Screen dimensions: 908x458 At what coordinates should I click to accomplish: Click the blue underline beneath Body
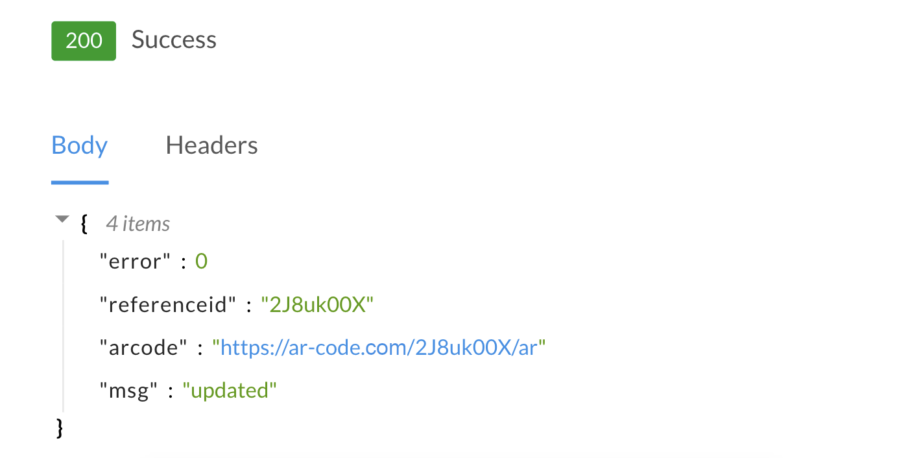[79, 182]
